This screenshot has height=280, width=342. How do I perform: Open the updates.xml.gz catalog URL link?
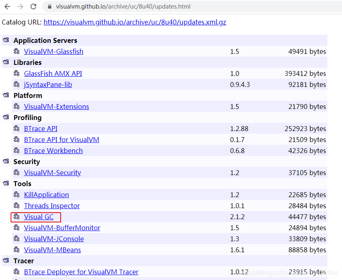click(x=135, y=22)
